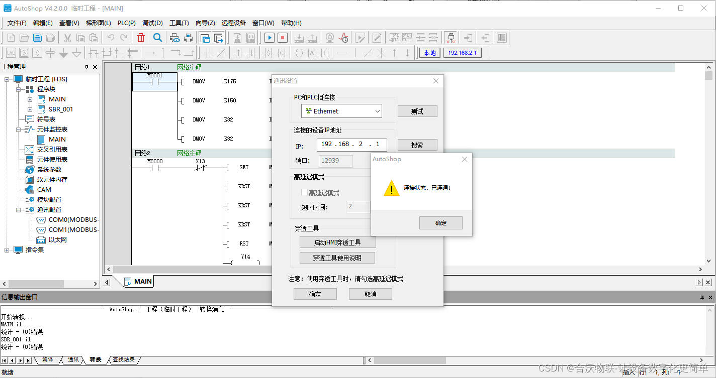Open the 文件(F) menu
This screenshot has height=378, width=716.
click(17, 23)
